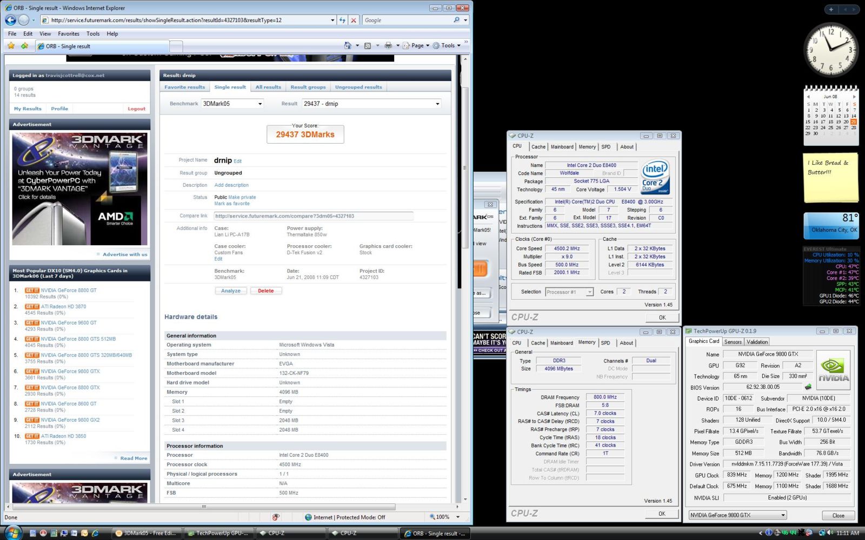The height and width of the screenshot is (540, 865).
Task: Go to next month on calendar gadget
Action: coord(854,97)
